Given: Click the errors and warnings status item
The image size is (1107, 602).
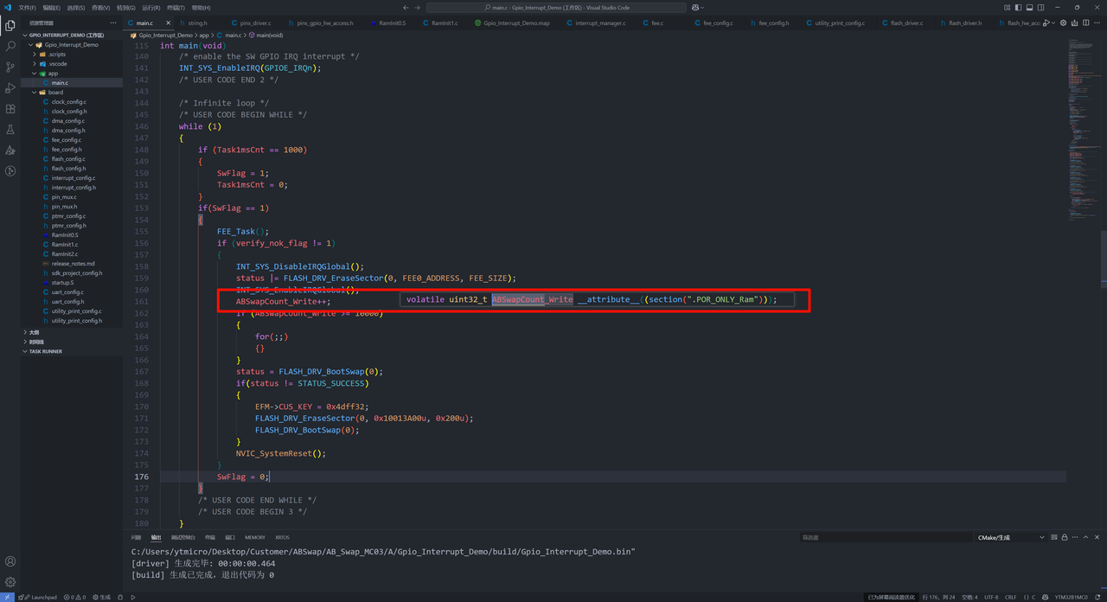Looking at the screenshot, I should click(74, 597).
